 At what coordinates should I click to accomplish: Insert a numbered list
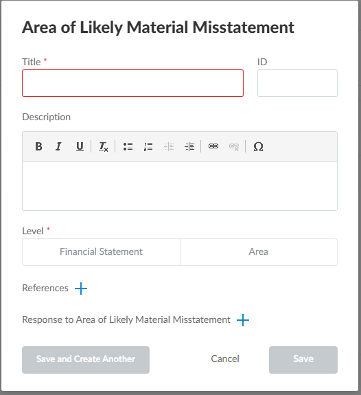click(x=148, y=146)
